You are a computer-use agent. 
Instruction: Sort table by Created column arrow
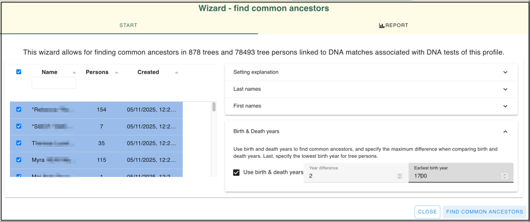pyautogui.click(x=176, y=73)
